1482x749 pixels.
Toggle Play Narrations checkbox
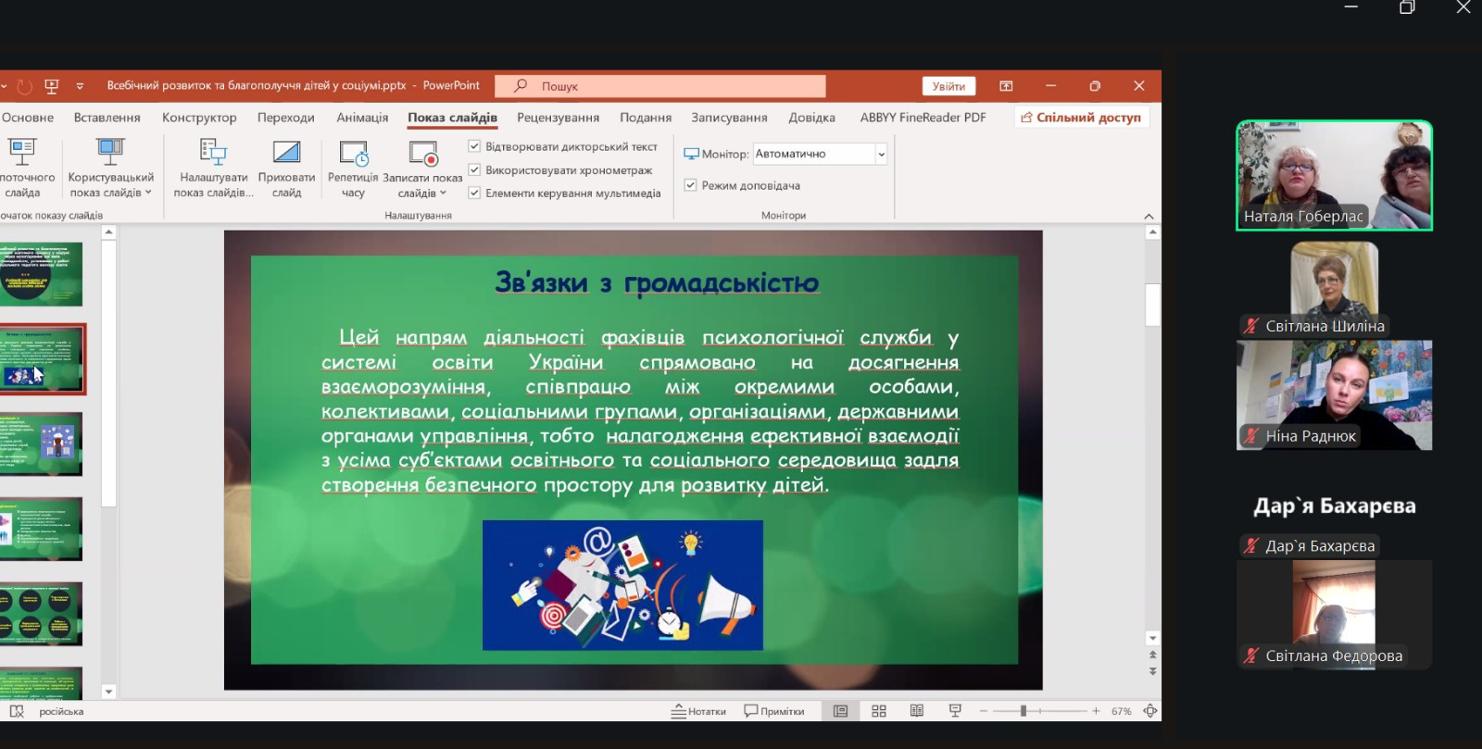(x=474, y=146)
